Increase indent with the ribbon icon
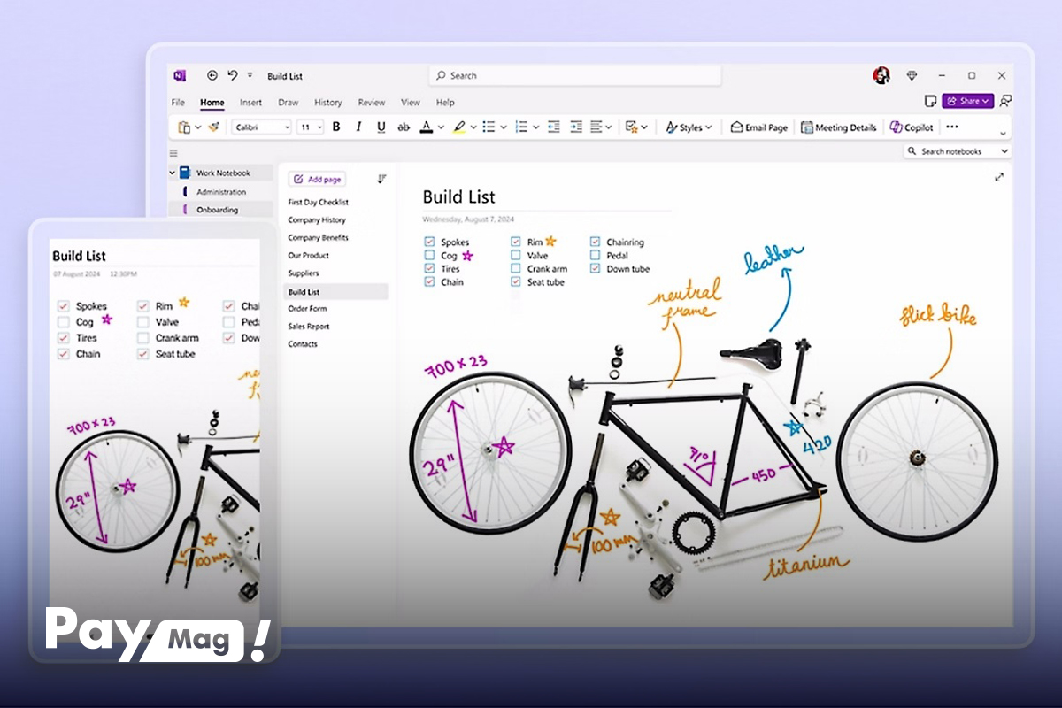The image size is (1062, 708). pos(576,127)
